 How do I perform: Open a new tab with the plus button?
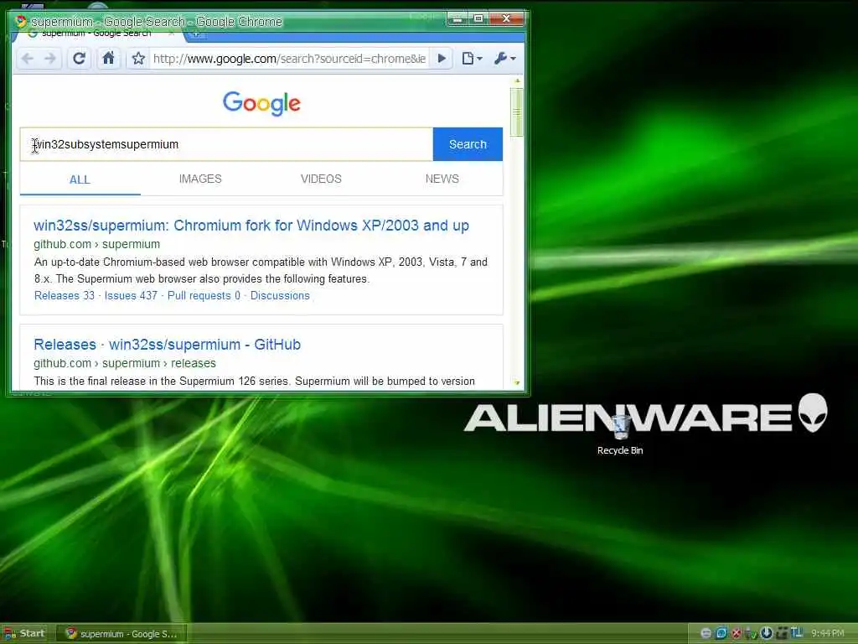(x=196, y=35)
